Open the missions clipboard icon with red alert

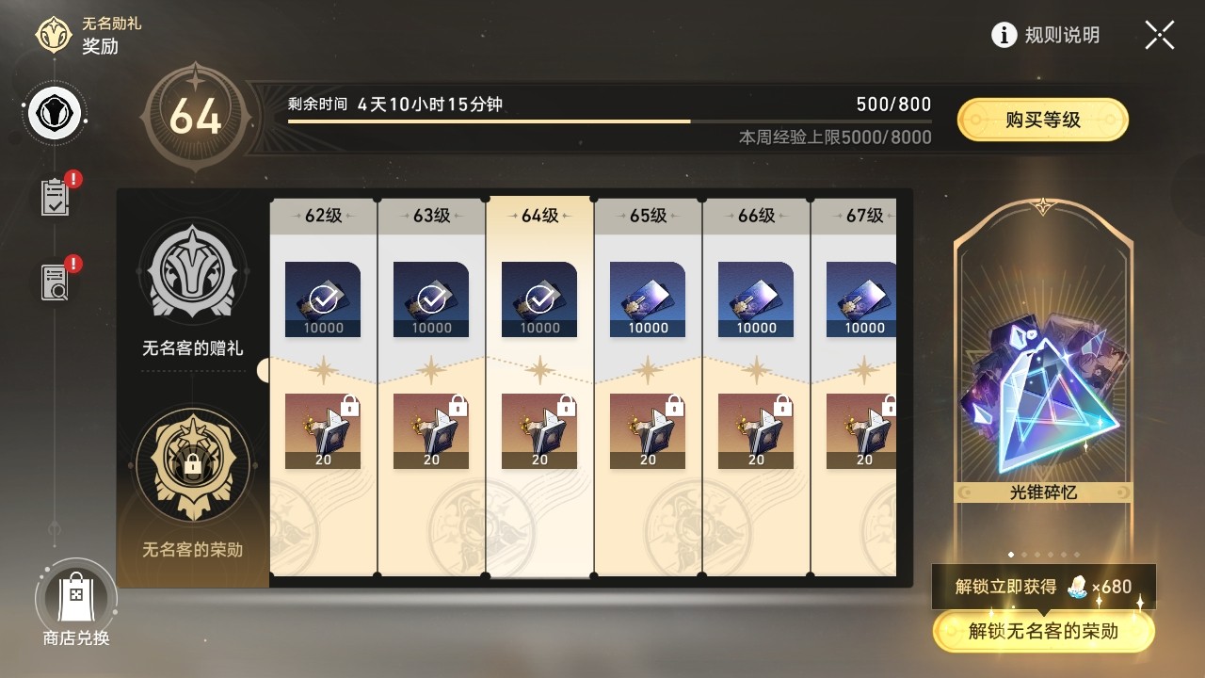pyautogui.click(x=55, y=197)
